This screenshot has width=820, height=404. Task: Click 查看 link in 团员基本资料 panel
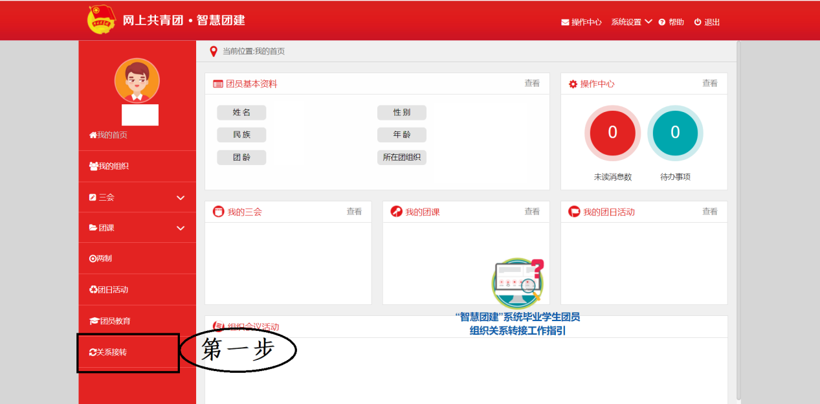coord(532,84)
